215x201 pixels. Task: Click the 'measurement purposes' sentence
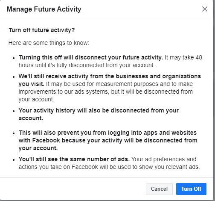(x=106, y=92)
